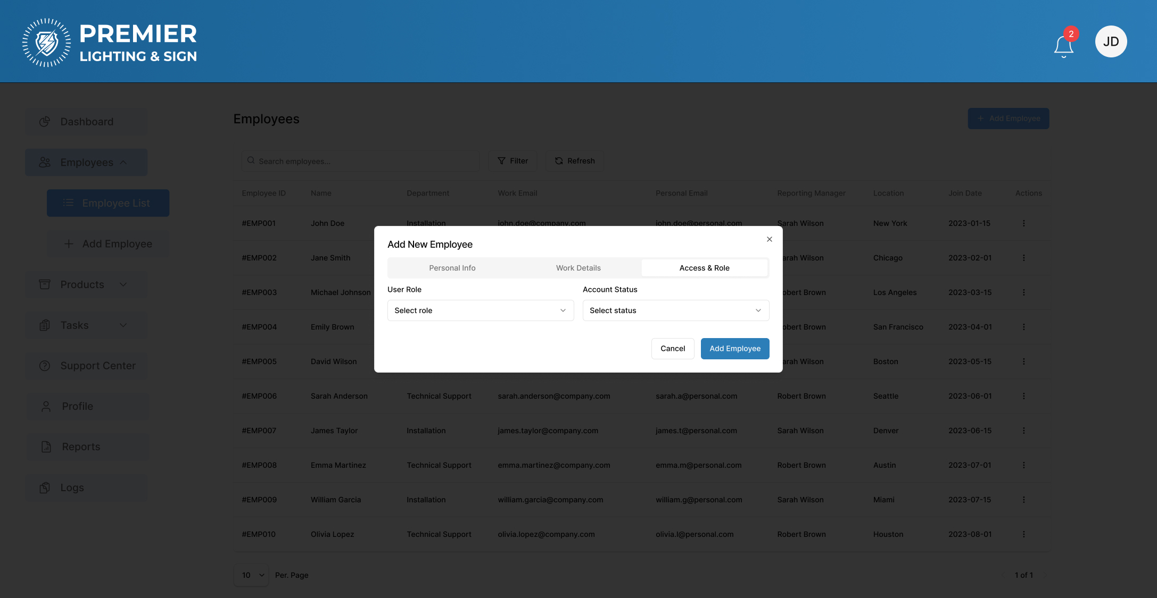This screenshot has width=1157, height=598.
Task: Click the notification bell icon
Action: tap(1063, 46)
